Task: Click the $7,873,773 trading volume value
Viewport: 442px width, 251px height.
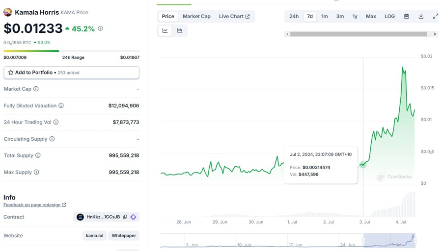Action: click(x=126, y=122)
